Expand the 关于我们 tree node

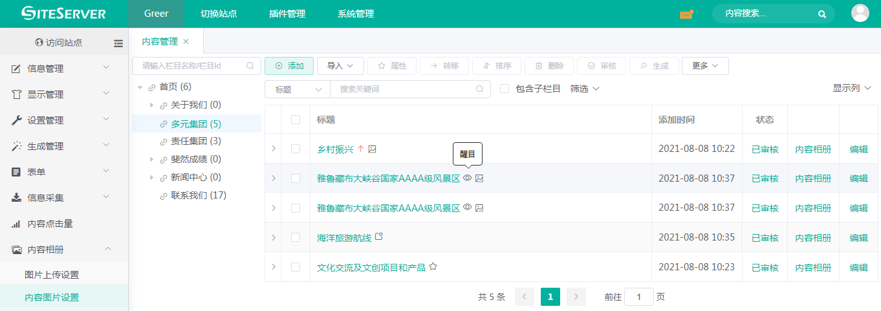[152, 105]
